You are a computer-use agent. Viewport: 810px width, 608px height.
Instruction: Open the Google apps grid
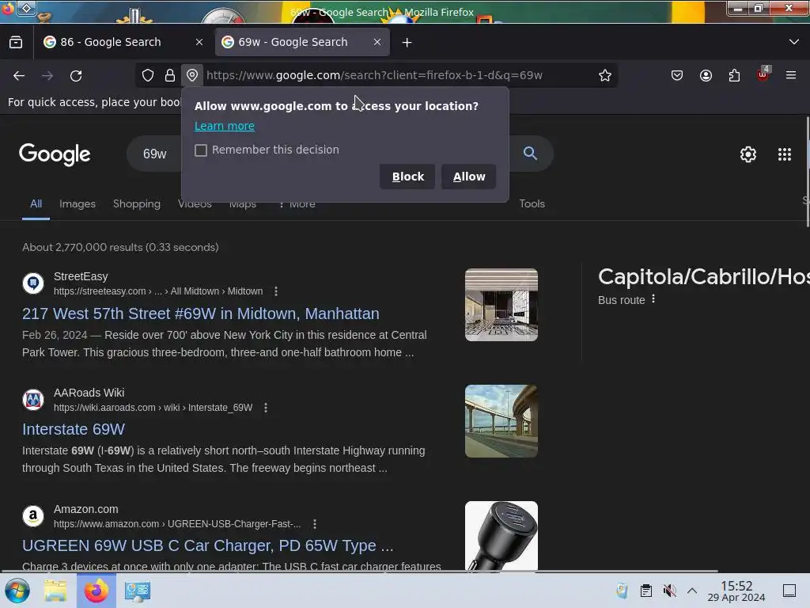785,154
